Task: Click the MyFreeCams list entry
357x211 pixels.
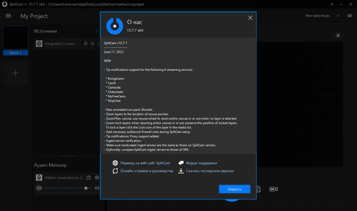Action: click(117, 96)
